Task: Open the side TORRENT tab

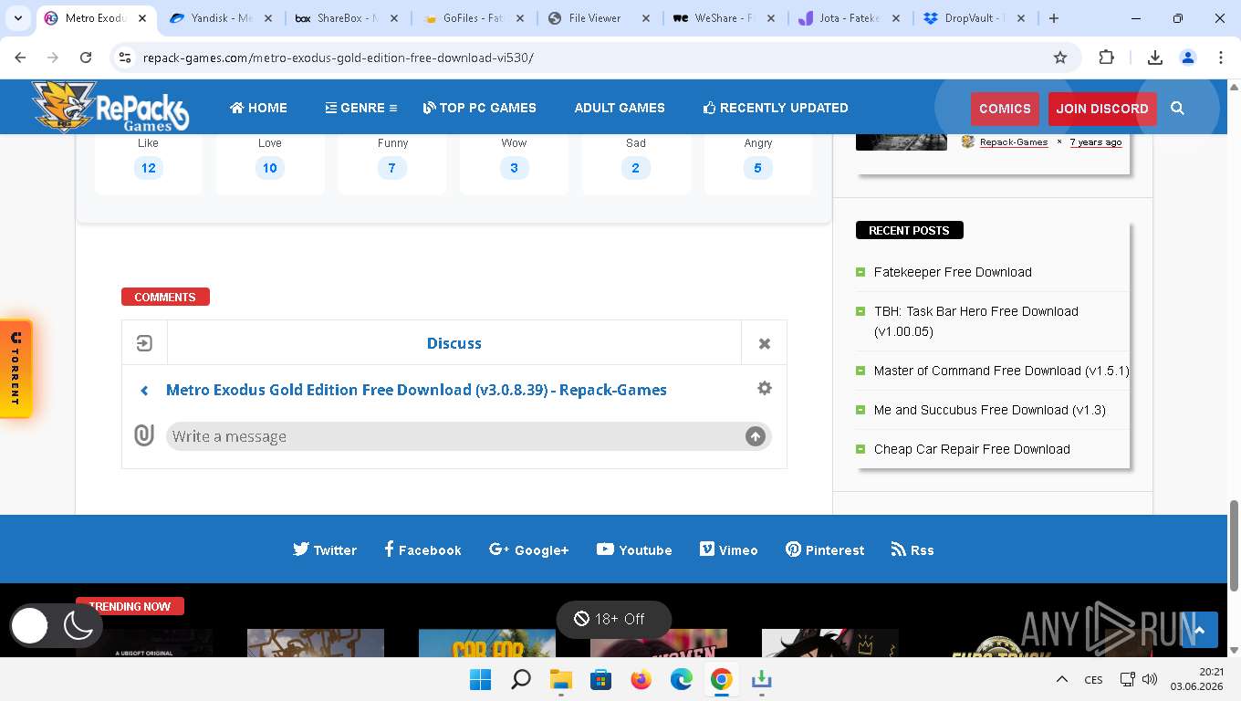Action: point(16,369)
